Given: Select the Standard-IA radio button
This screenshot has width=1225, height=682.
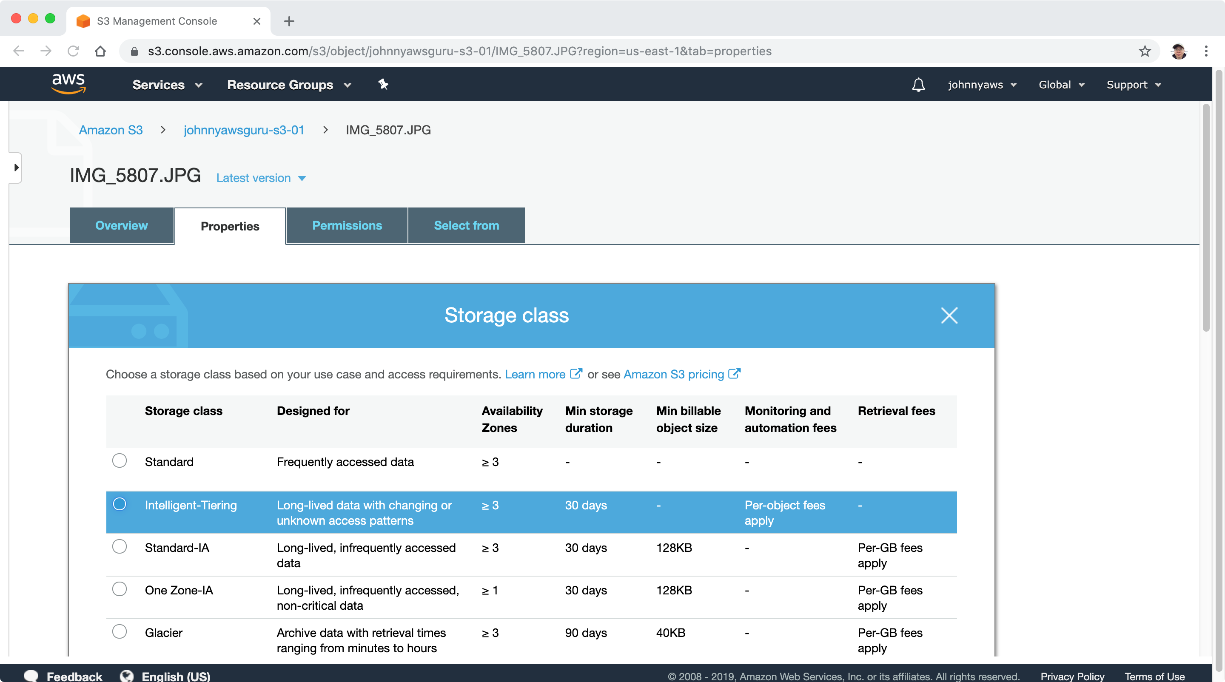Looking at the screenshot, I should point(120,546).
